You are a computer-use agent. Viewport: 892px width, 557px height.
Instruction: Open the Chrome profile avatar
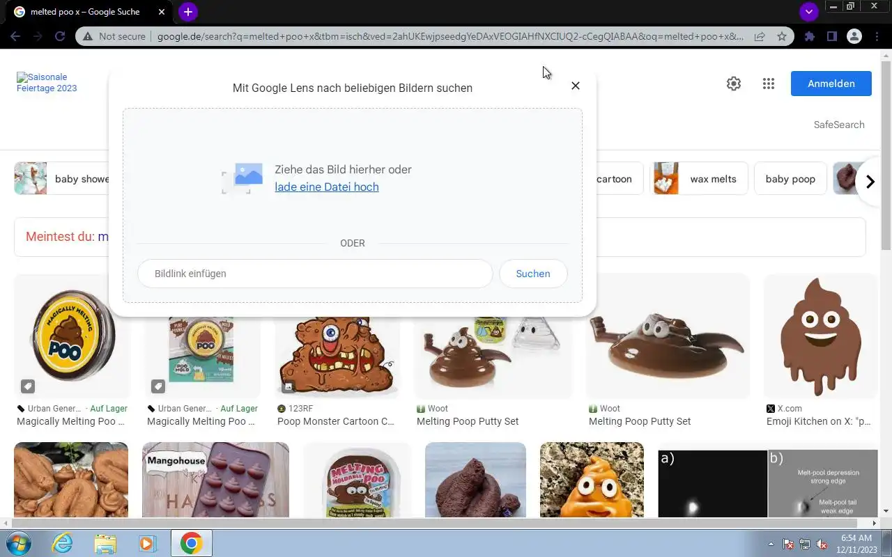[854, 36]
